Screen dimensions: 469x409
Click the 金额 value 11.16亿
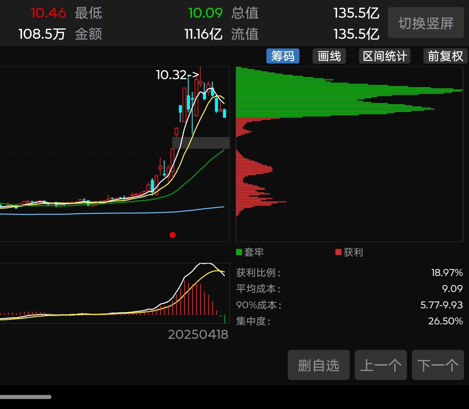pos(203,34)
